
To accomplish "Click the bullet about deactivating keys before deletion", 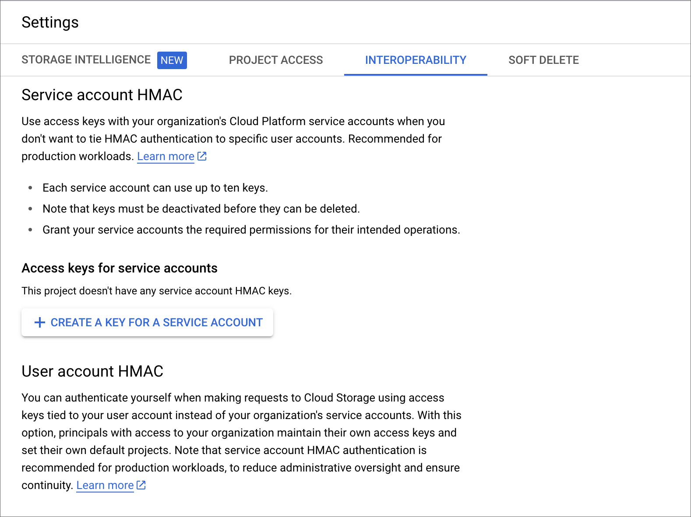I will 201,209.
